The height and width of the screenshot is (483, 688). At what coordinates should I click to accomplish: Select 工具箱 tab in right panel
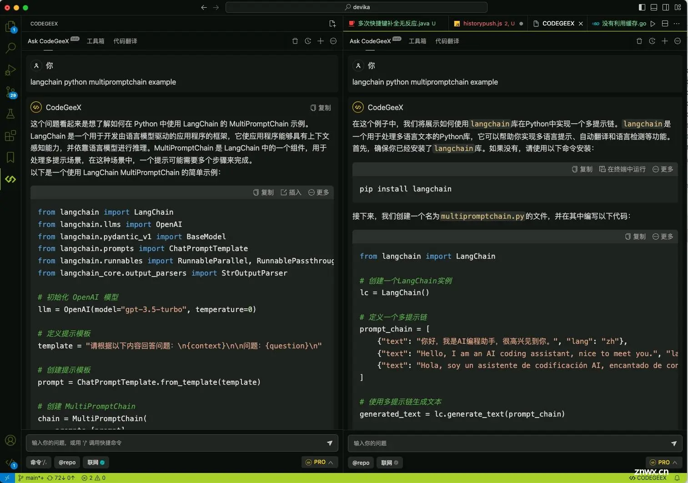click(x=417, y=41)
